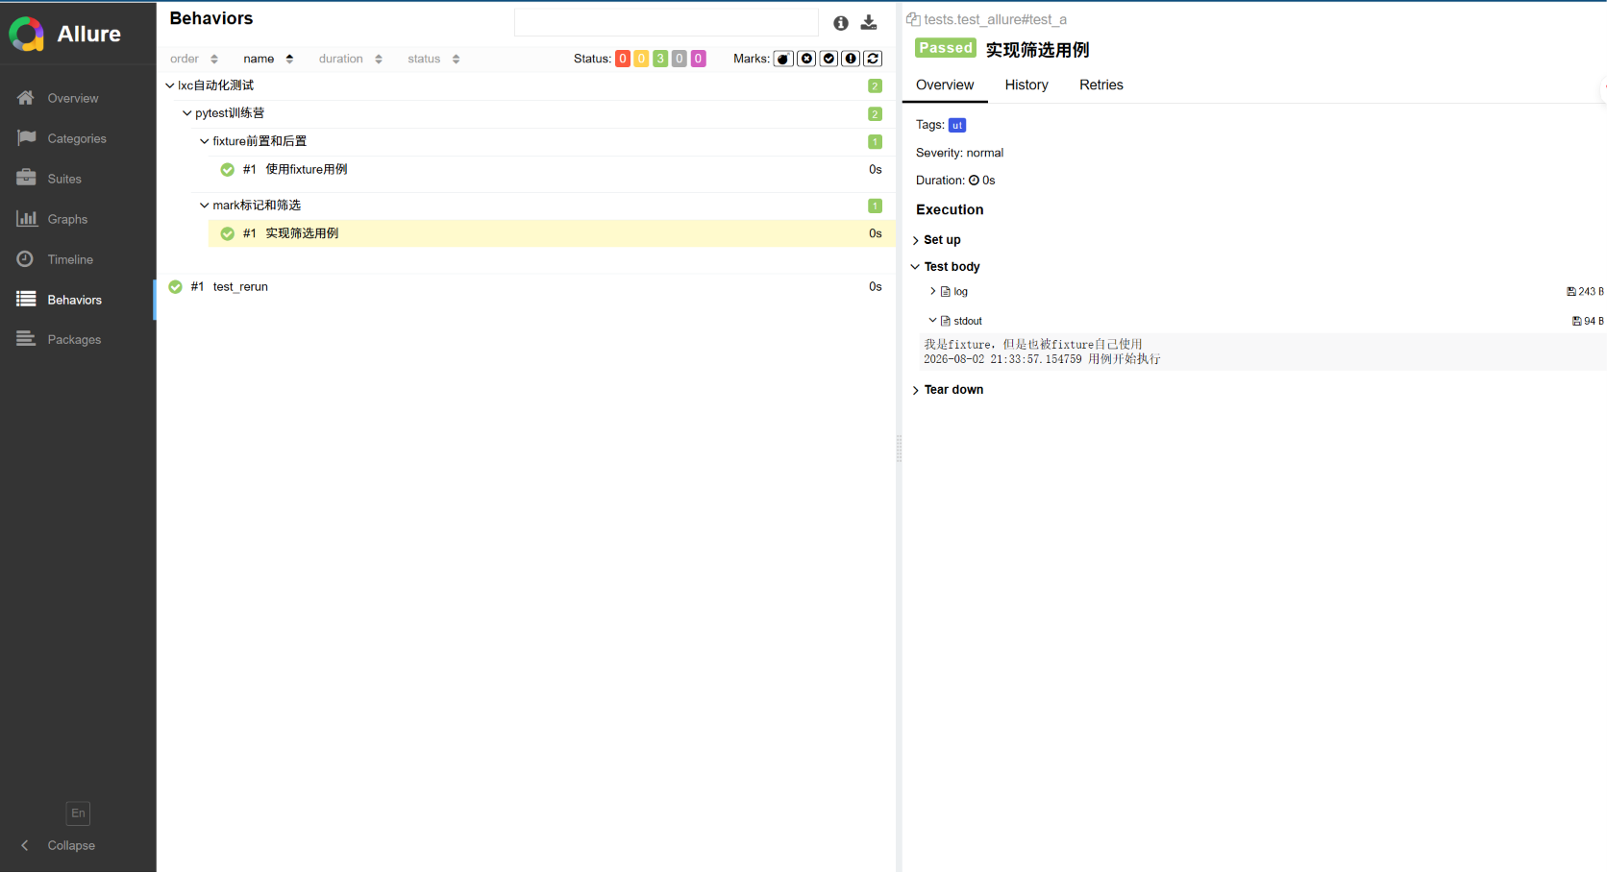Download CSV with the download icon
The height and width of the screenshot is (873, 1607).
click(x=869, y=23)
